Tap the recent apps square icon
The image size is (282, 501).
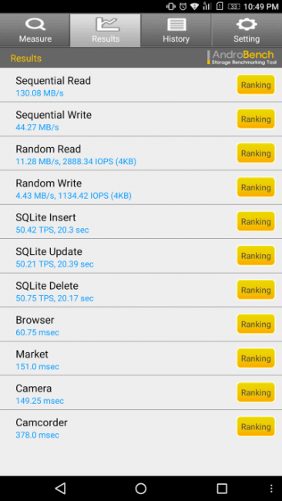222,488
